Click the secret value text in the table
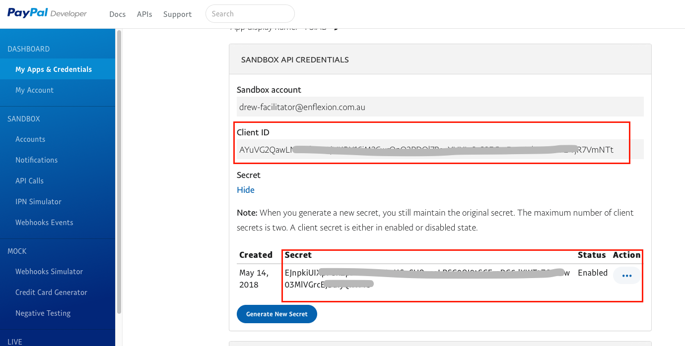The width and height of the screenshot is (685, 346). coord(427,279)
